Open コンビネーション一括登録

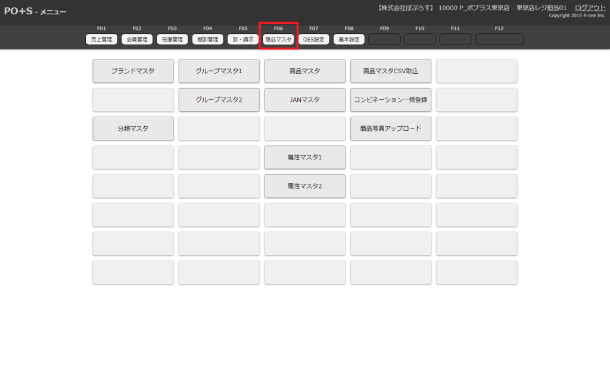pos(390,100)
